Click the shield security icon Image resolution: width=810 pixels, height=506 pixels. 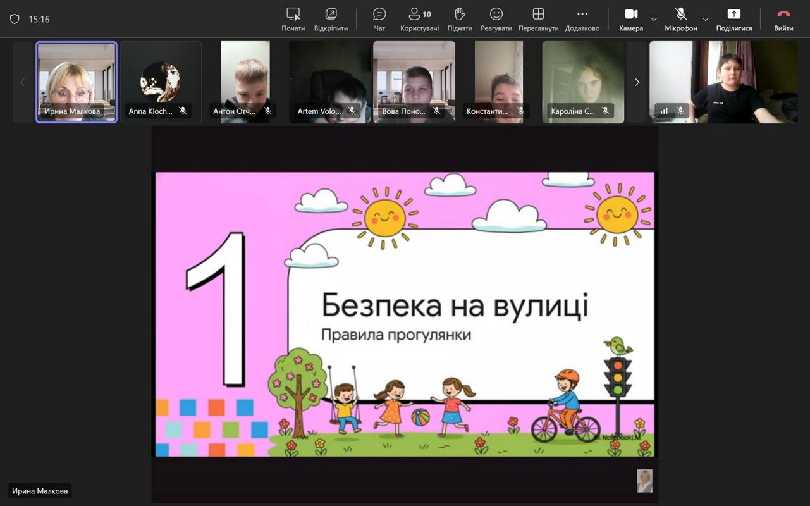pyautogui.click(x=15, y=20)
